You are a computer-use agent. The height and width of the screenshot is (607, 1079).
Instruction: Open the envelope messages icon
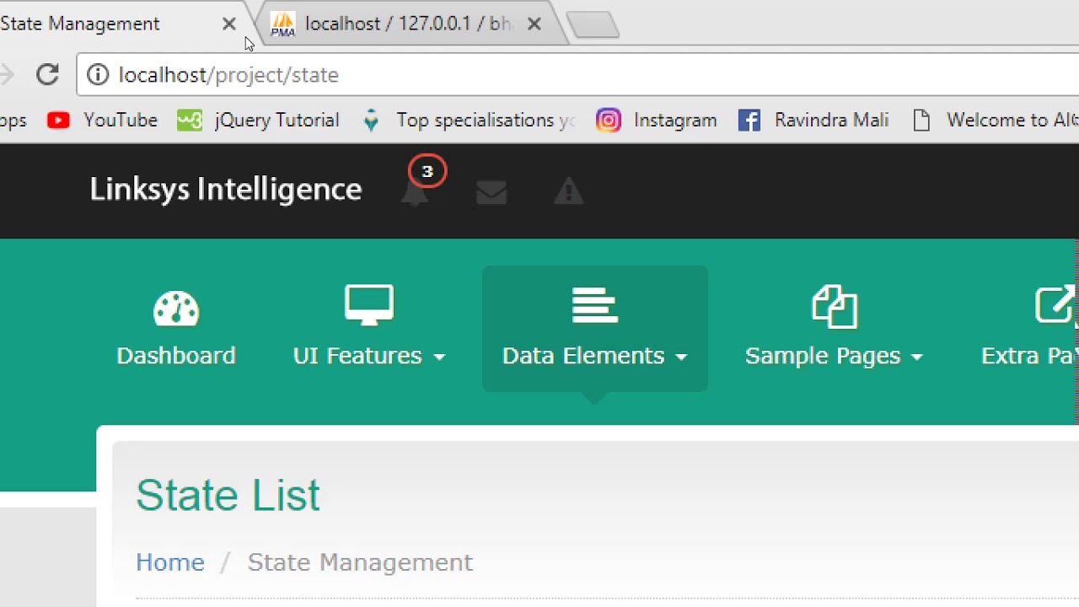coord(491,193)
